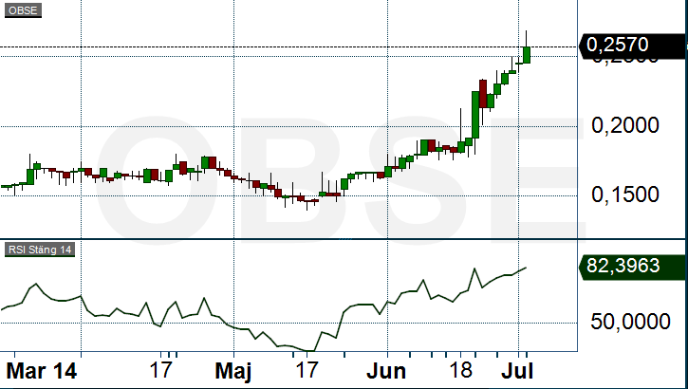Click the RSI Stäng 14 indicator label
Image resolution: width=688 pixels, height=389 pixels.
pyautogui.click(x=40, y=250)
